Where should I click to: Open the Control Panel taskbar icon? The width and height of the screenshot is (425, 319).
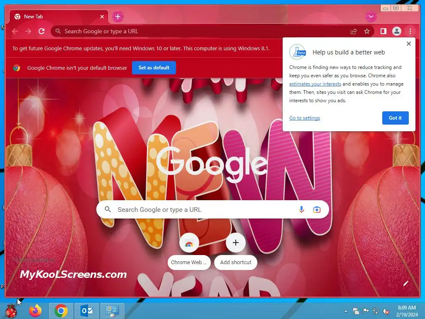[112, 311]
